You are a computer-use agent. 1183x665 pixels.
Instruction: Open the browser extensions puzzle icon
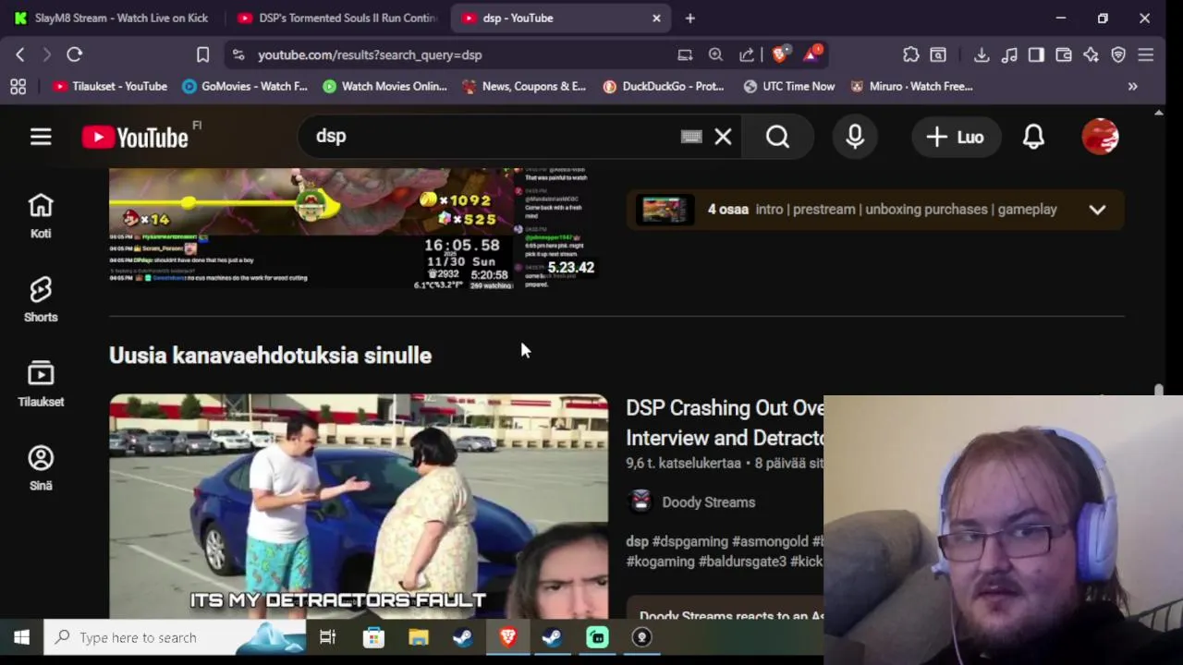click(x=911, y=54)
